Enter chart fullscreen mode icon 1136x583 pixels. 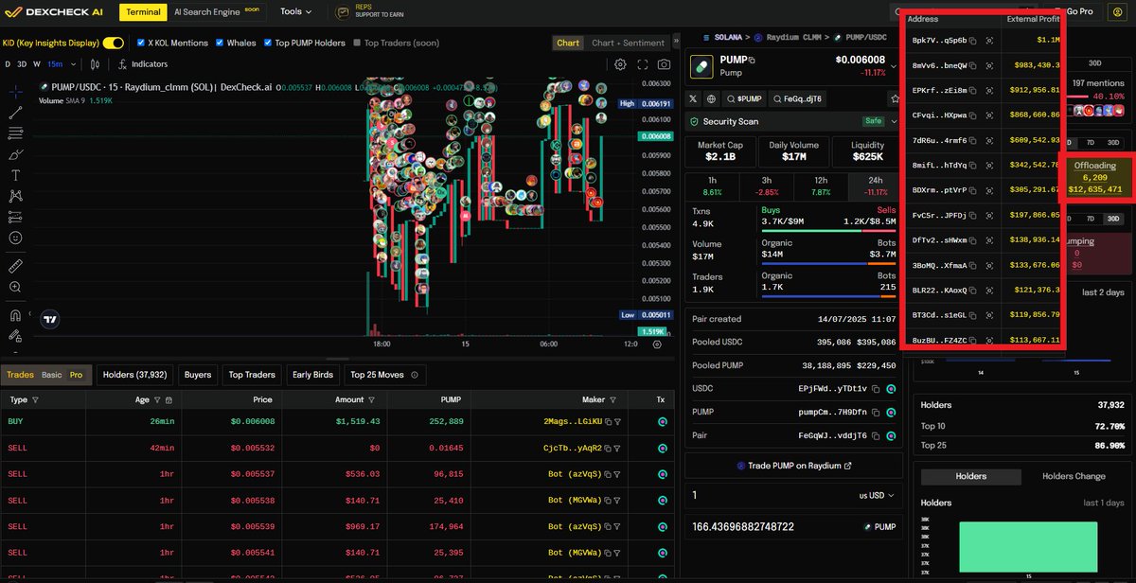(x=643, y=64)
